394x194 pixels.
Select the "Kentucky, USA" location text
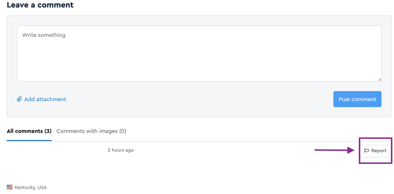click(31, 187)
